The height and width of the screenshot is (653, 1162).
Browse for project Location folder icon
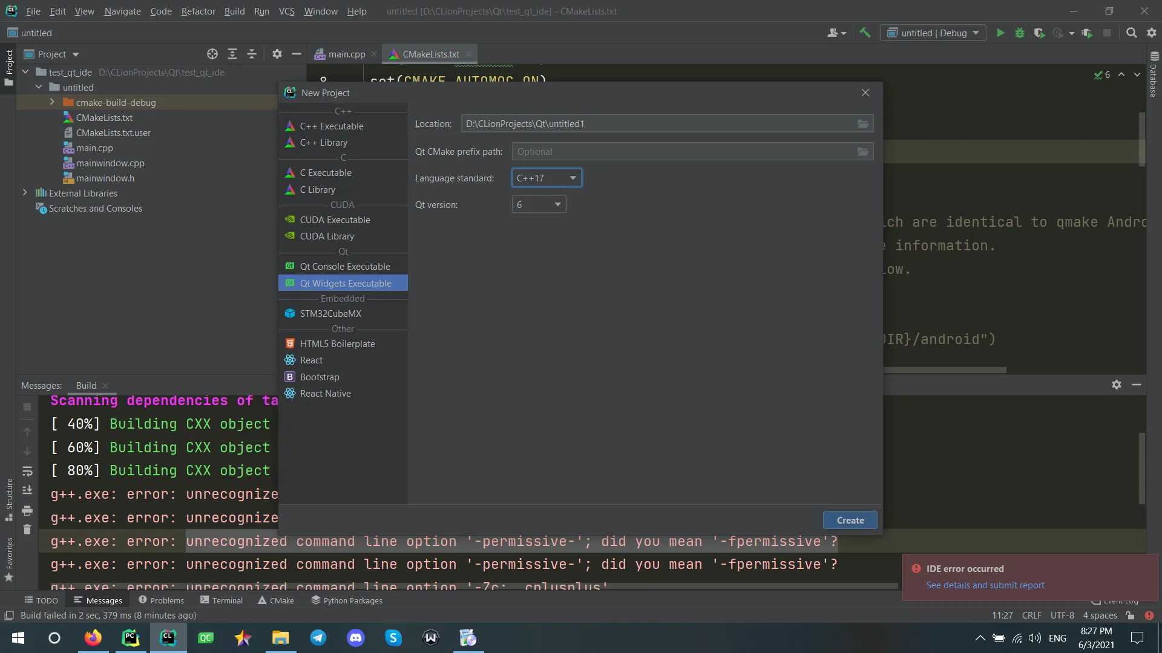tap(863, 124)
